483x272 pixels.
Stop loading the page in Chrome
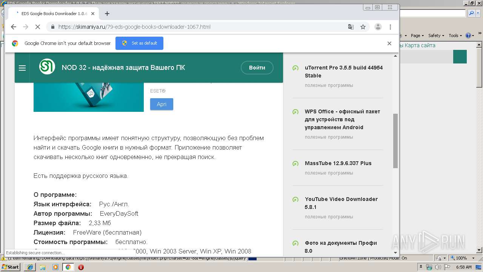(38, 27)
